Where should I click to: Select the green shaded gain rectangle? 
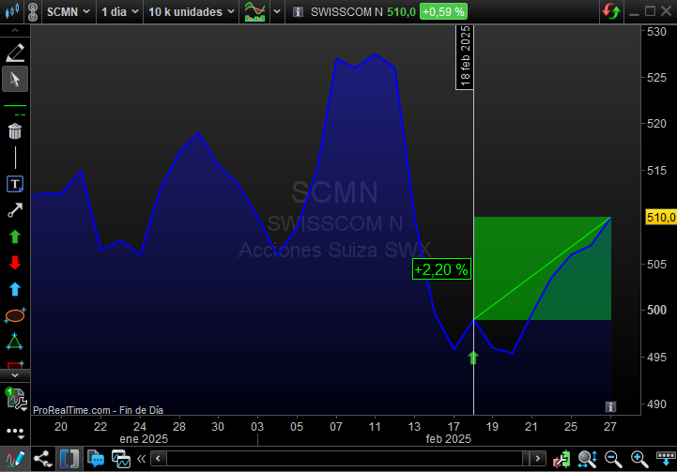click(543, 268)
